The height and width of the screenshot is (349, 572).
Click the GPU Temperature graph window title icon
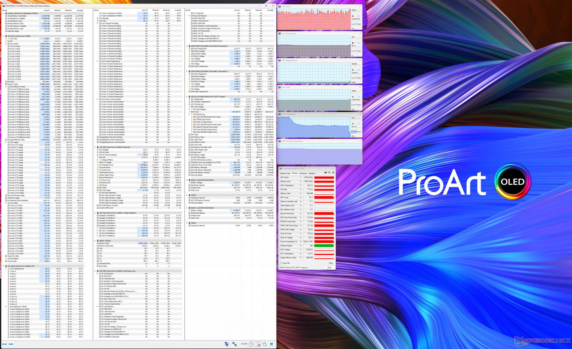(279, 114)
